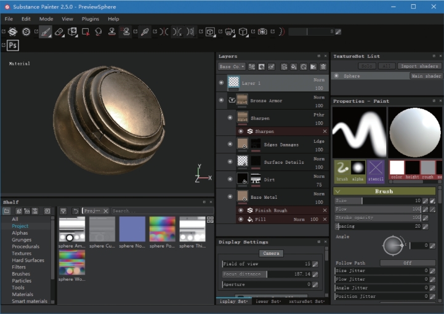Open Norm blend mode of Layer 1
The width and height of the screenshot is (444, 314).
[x=319, y=80]
